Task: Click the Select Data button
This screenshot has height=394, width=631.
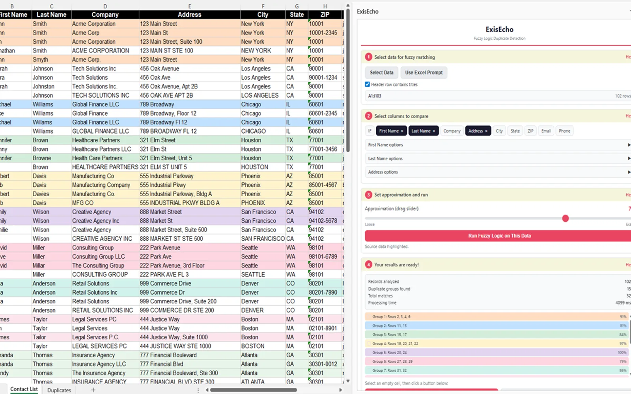Action: pos(381,72)
